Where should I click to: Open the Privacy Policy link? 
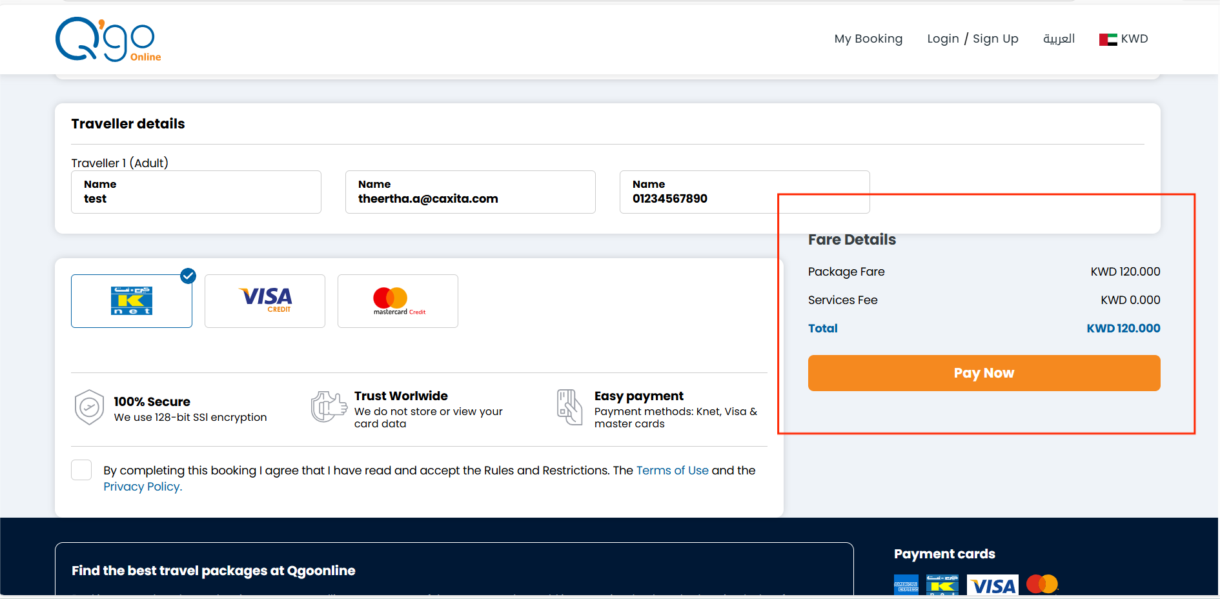[x=143, y=487]
